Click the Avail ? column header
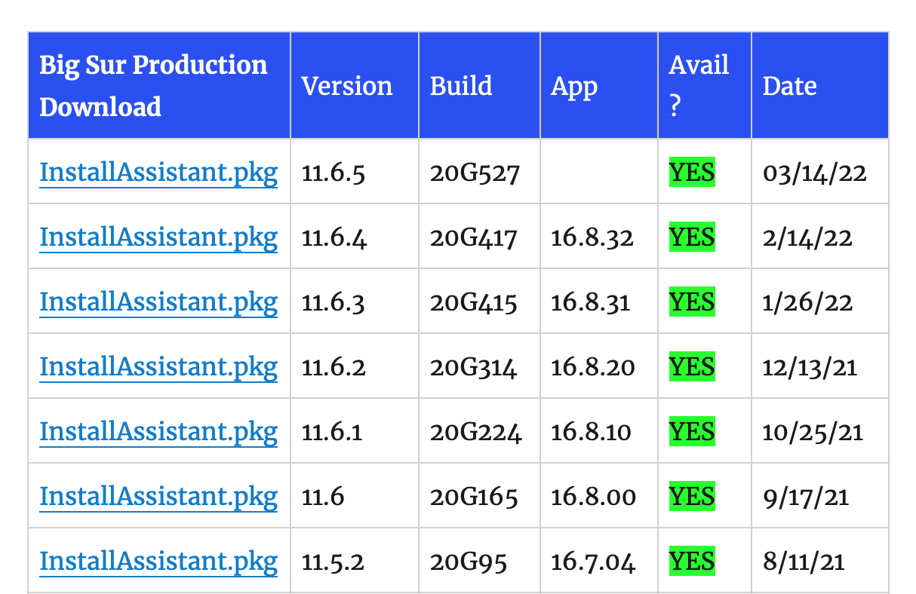 click(x=699, y=86)
